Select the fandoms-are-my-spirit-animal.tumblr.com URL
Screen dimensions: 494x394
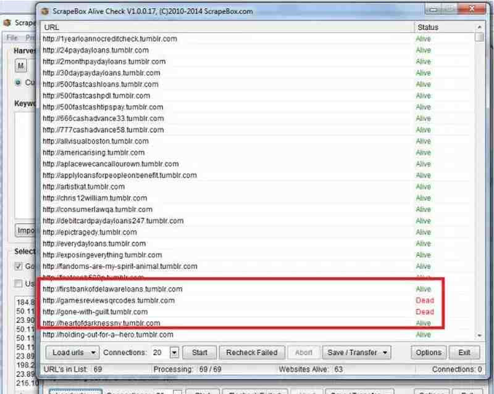click(120, 266)
